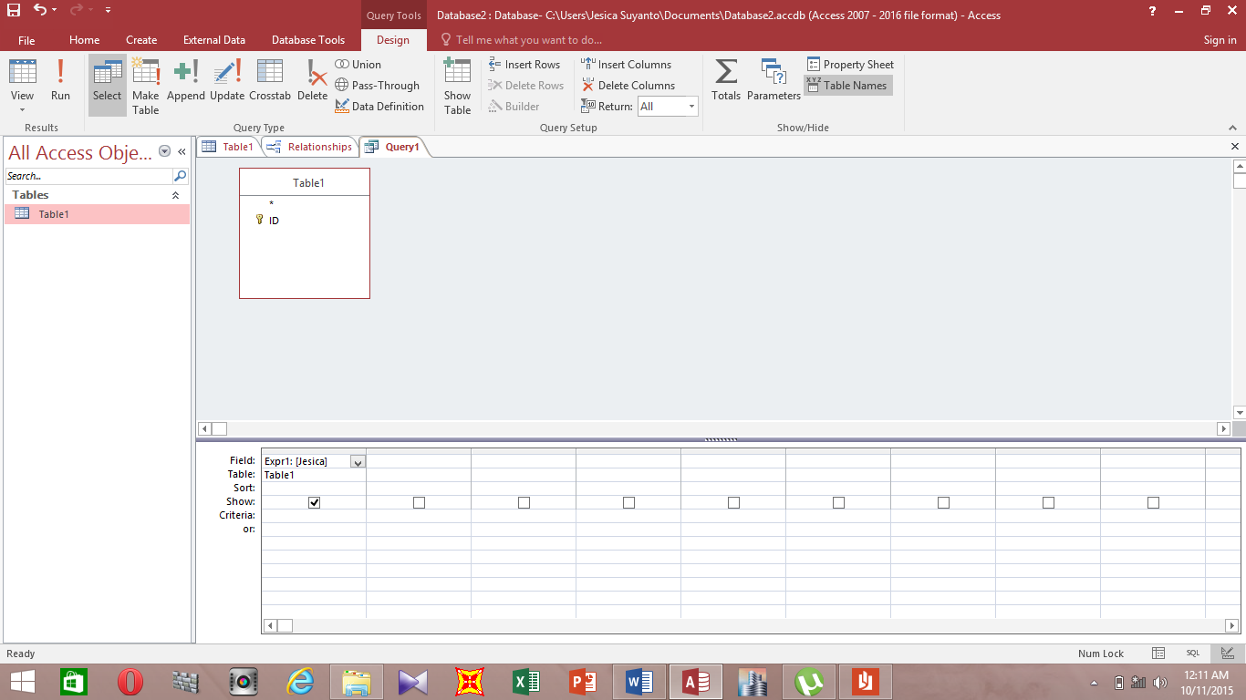Open the File tab
The width and height of the screenshot is (1246, 700).
tap(26, 40)
